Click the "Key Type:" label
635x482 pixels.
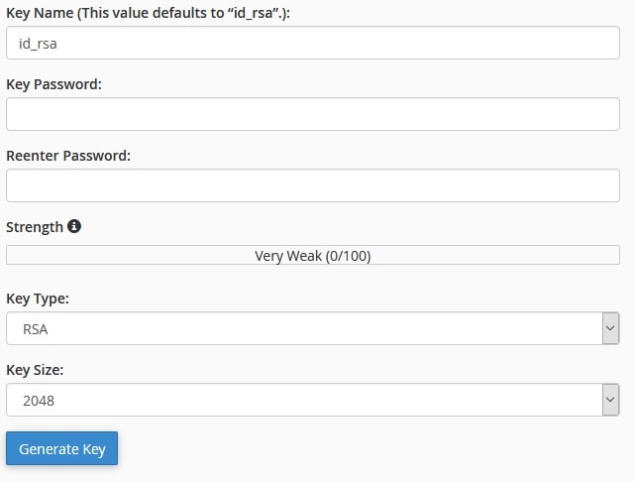(38, 299)
